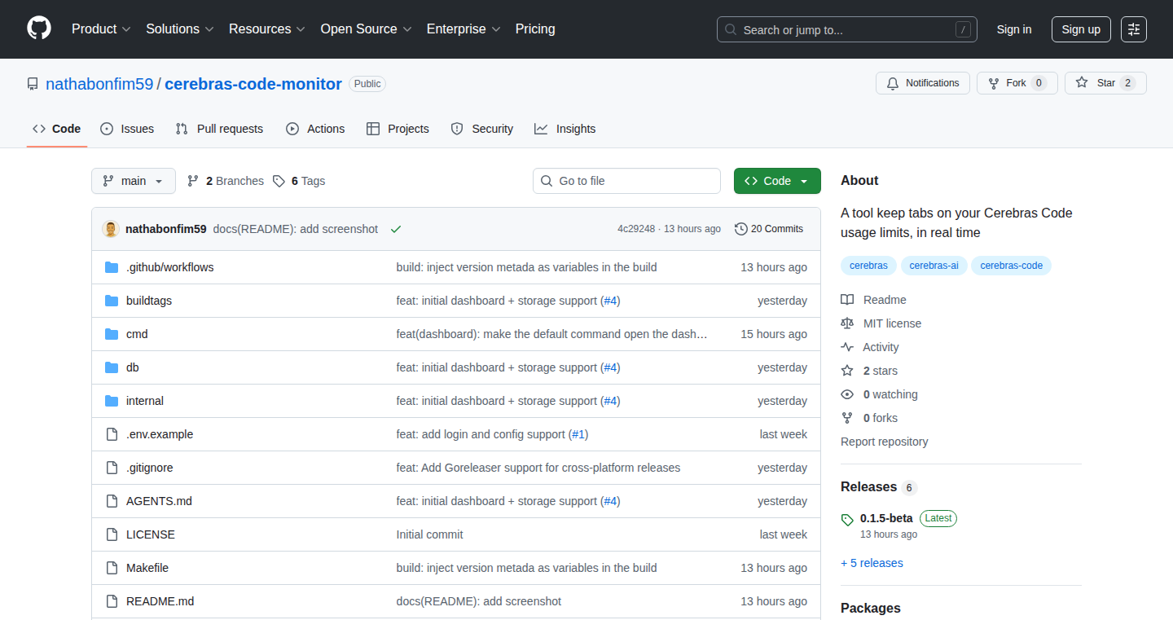The height and width of the screenshot is (620, 1173).
Task: Click the book icon next to Readme
Action: [x=847, y=300]
